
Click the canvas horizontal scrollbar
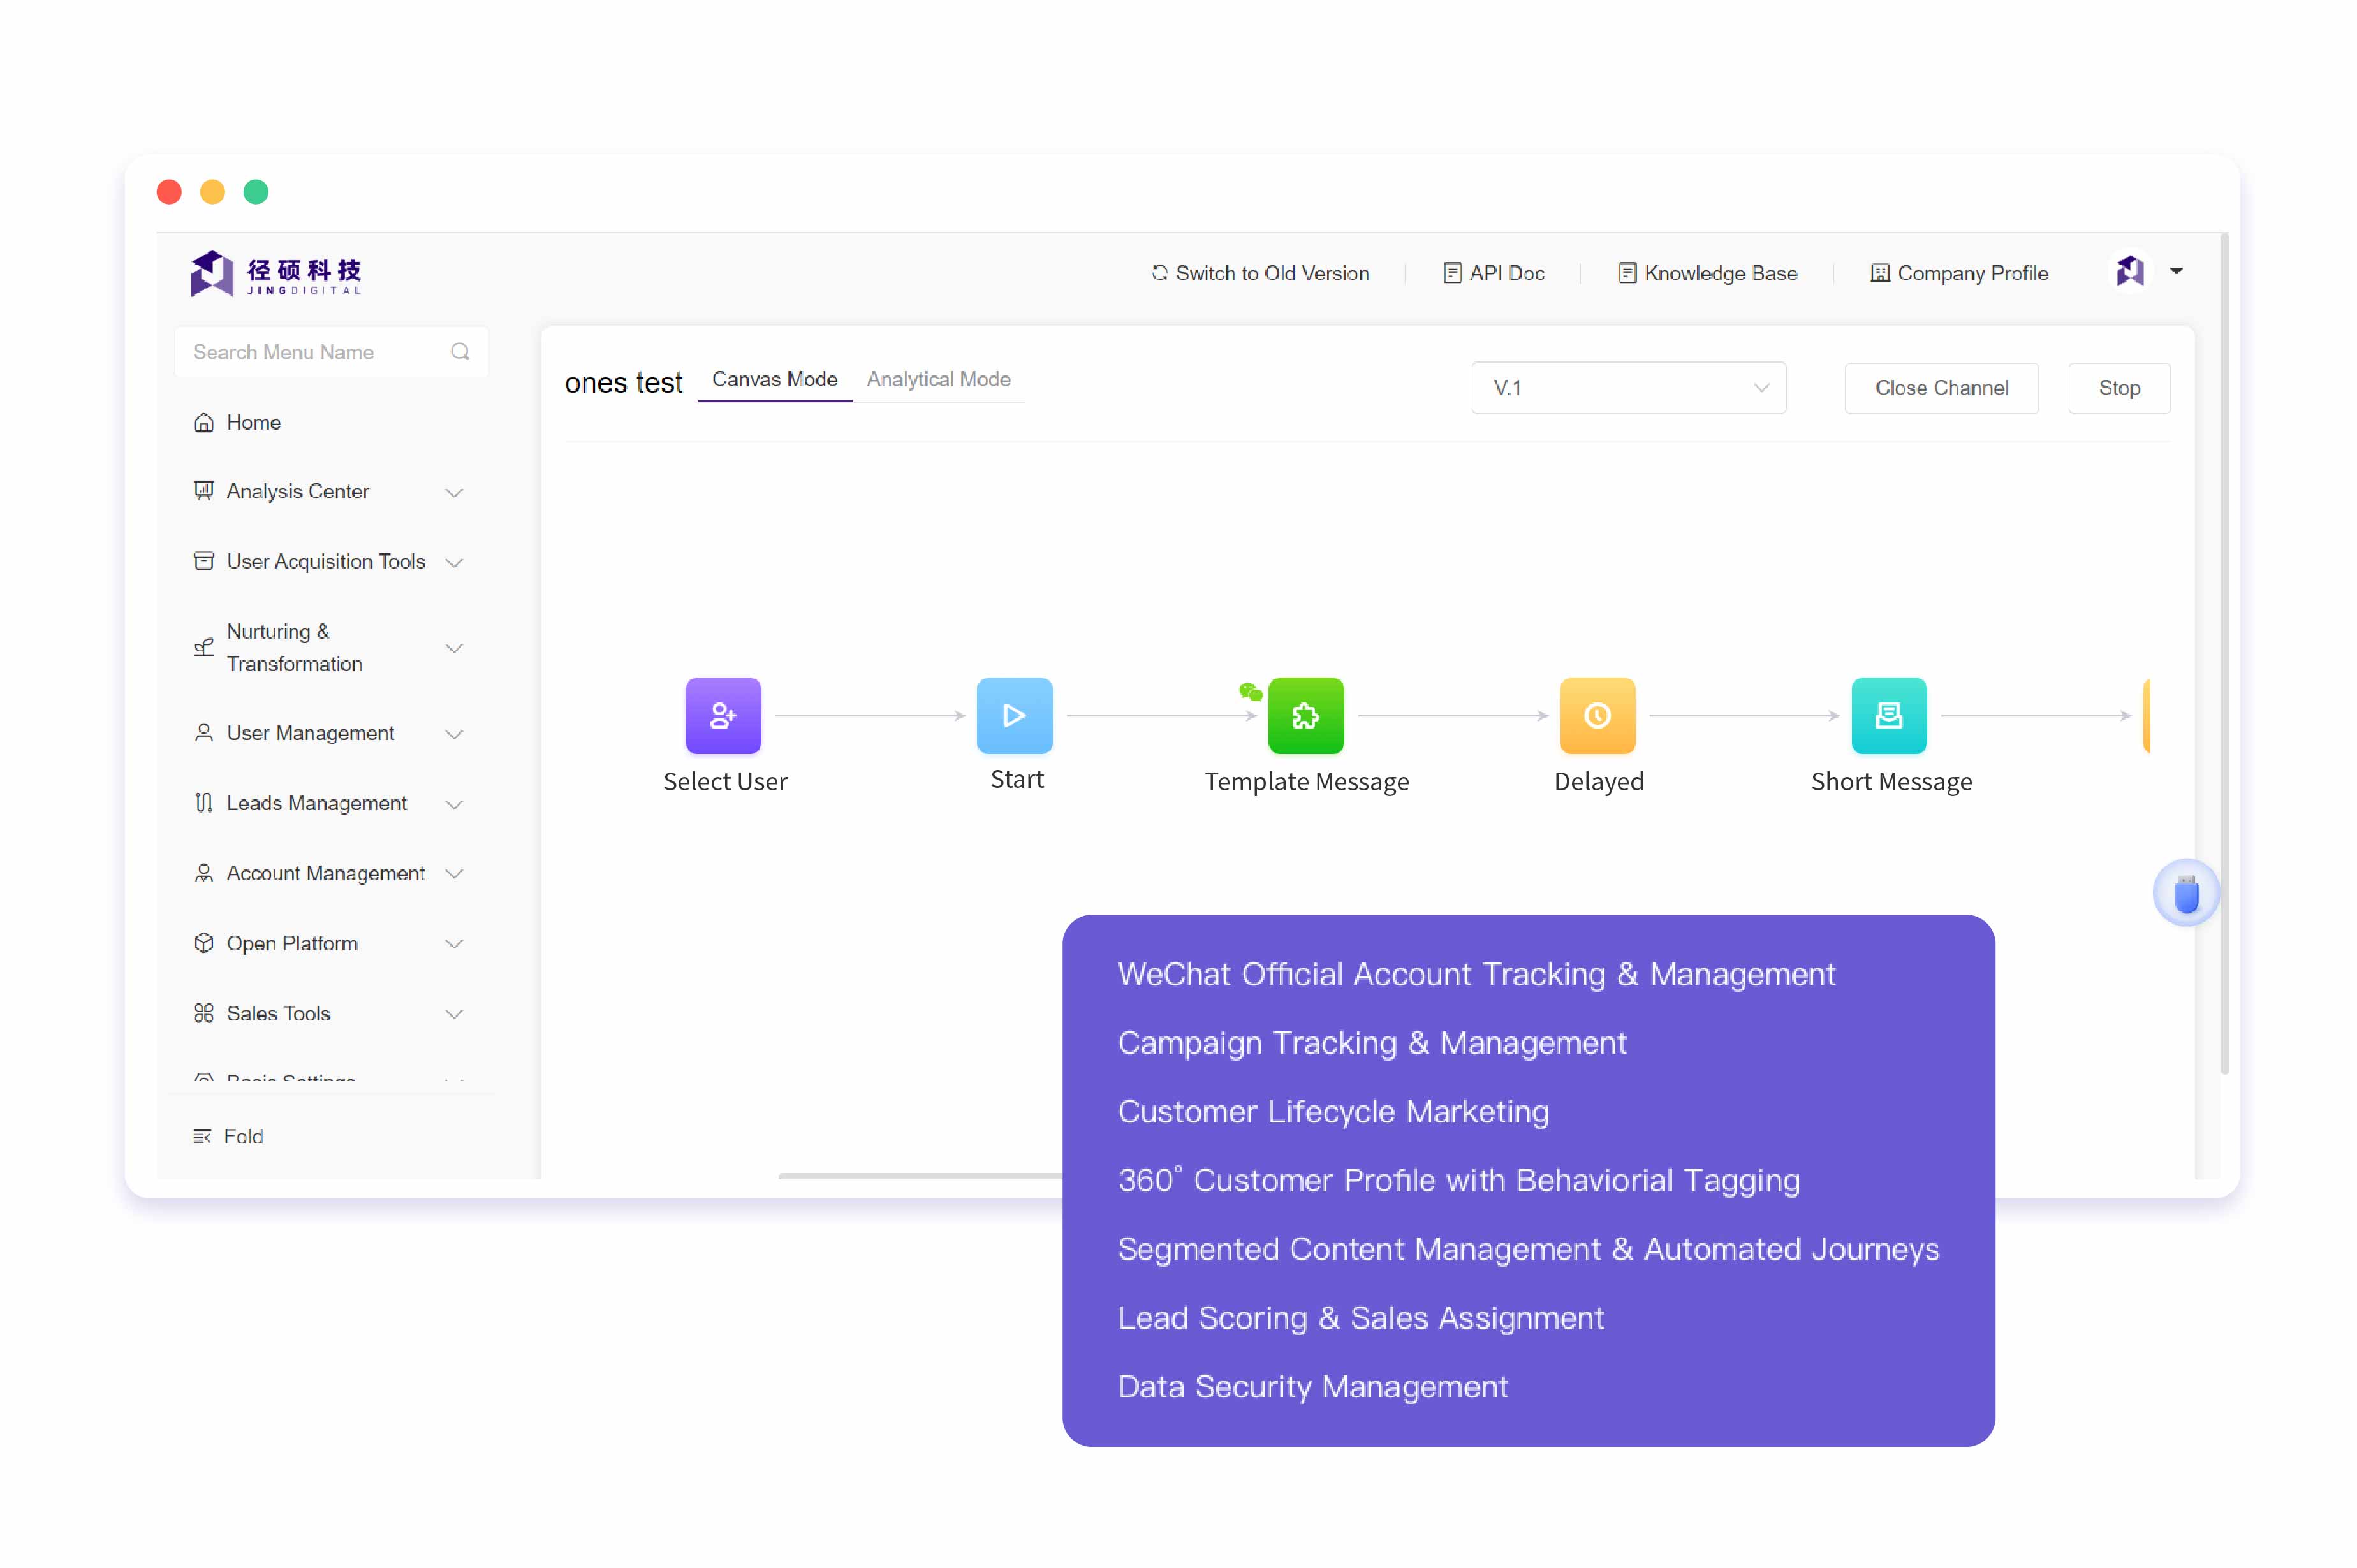pos(920,1176)
